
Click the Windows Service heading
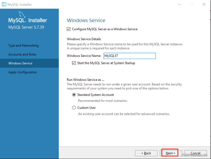86,20
